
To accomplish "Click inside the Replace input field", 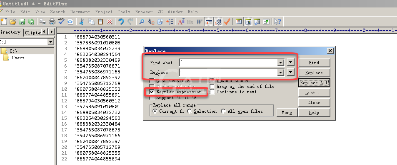I will (x=228, y=73).
